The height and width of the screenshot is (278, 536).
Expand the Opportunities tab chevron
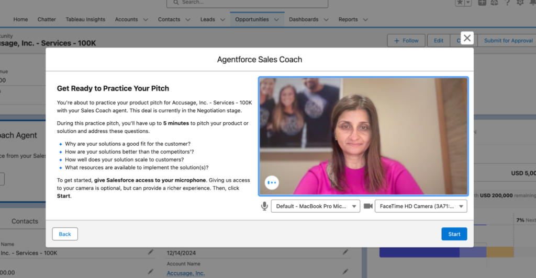276,20
